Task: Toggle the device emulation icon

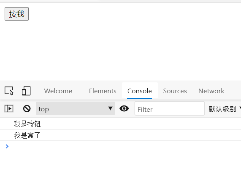Action: click(x=26, y=91)
